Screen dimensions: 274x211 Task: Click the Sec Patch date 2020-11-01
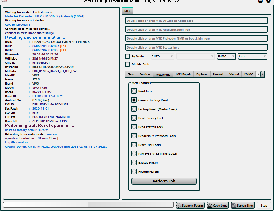pyautogui.click(x=40, y=108)
